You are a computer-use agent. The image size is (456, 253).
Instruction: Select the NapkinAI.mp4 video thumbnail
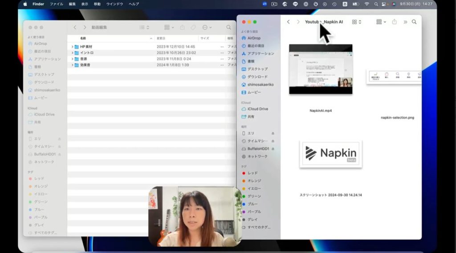pyautogui.click(x=321, y=69)
